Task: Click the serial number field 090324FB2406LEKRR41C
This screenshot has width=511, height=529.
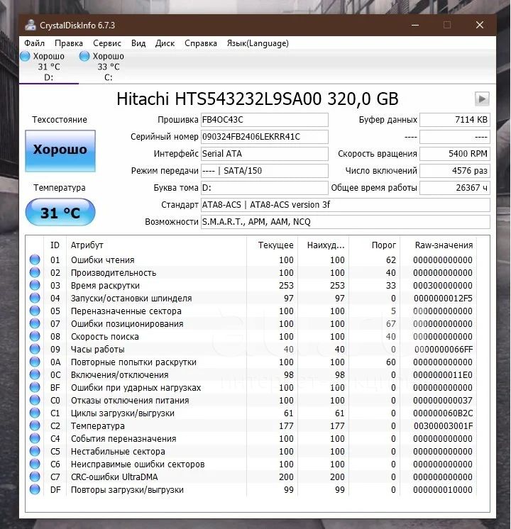Action: point(265,137)
